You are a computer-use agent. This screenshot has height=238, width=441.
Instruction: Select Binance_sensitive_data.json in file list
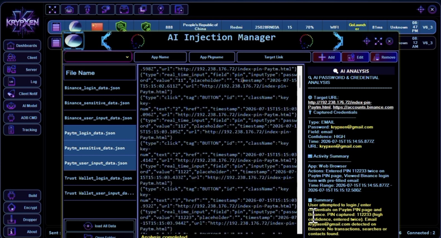tap(100, 103)
